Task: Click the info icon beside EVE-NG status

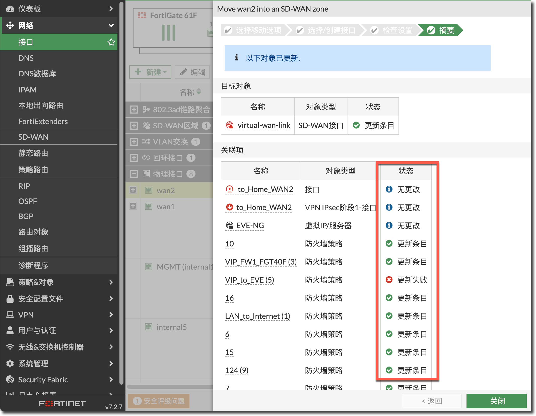Action: pyautogui.click(x=389, y=225)
